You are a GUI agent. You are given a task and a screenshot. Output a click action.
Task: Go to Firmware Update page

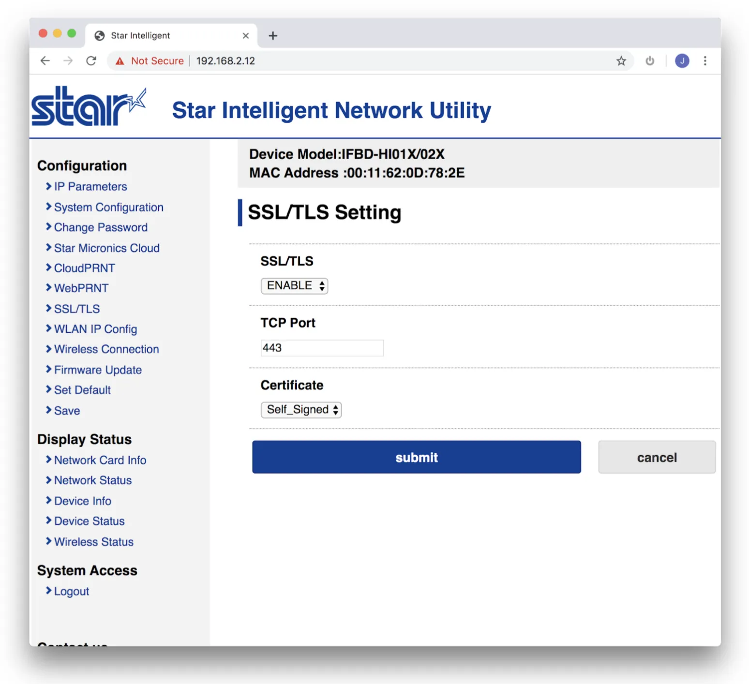[98, 370]
